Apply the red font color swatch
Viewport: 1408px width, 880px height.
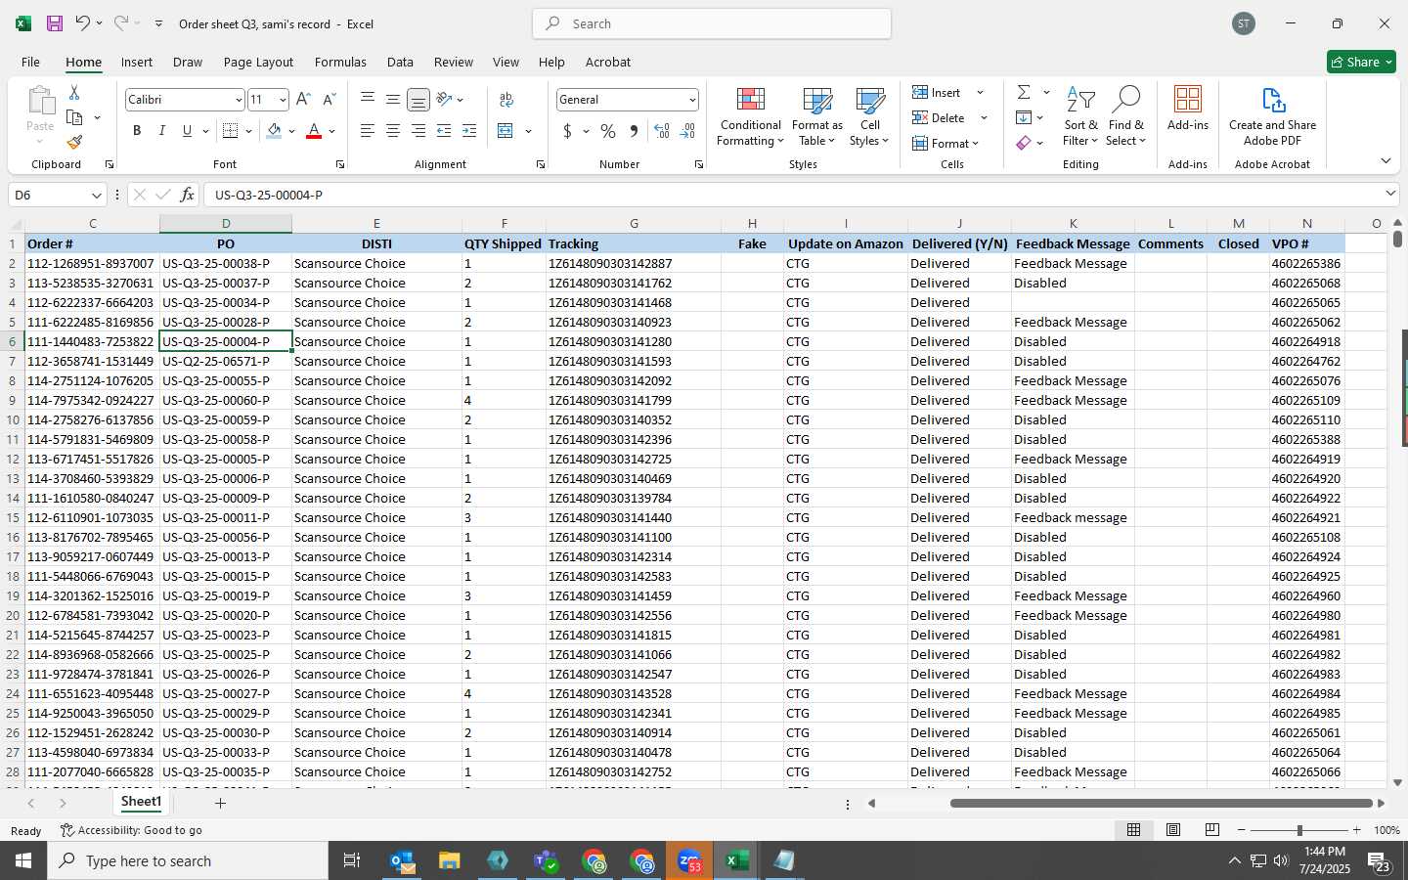(314, 131)
